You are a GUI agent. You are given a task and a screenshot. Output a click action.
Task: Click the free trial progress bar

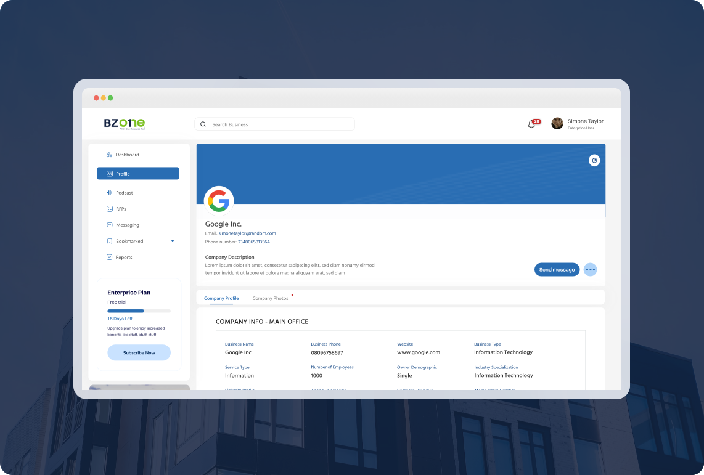tap(139, 311)
